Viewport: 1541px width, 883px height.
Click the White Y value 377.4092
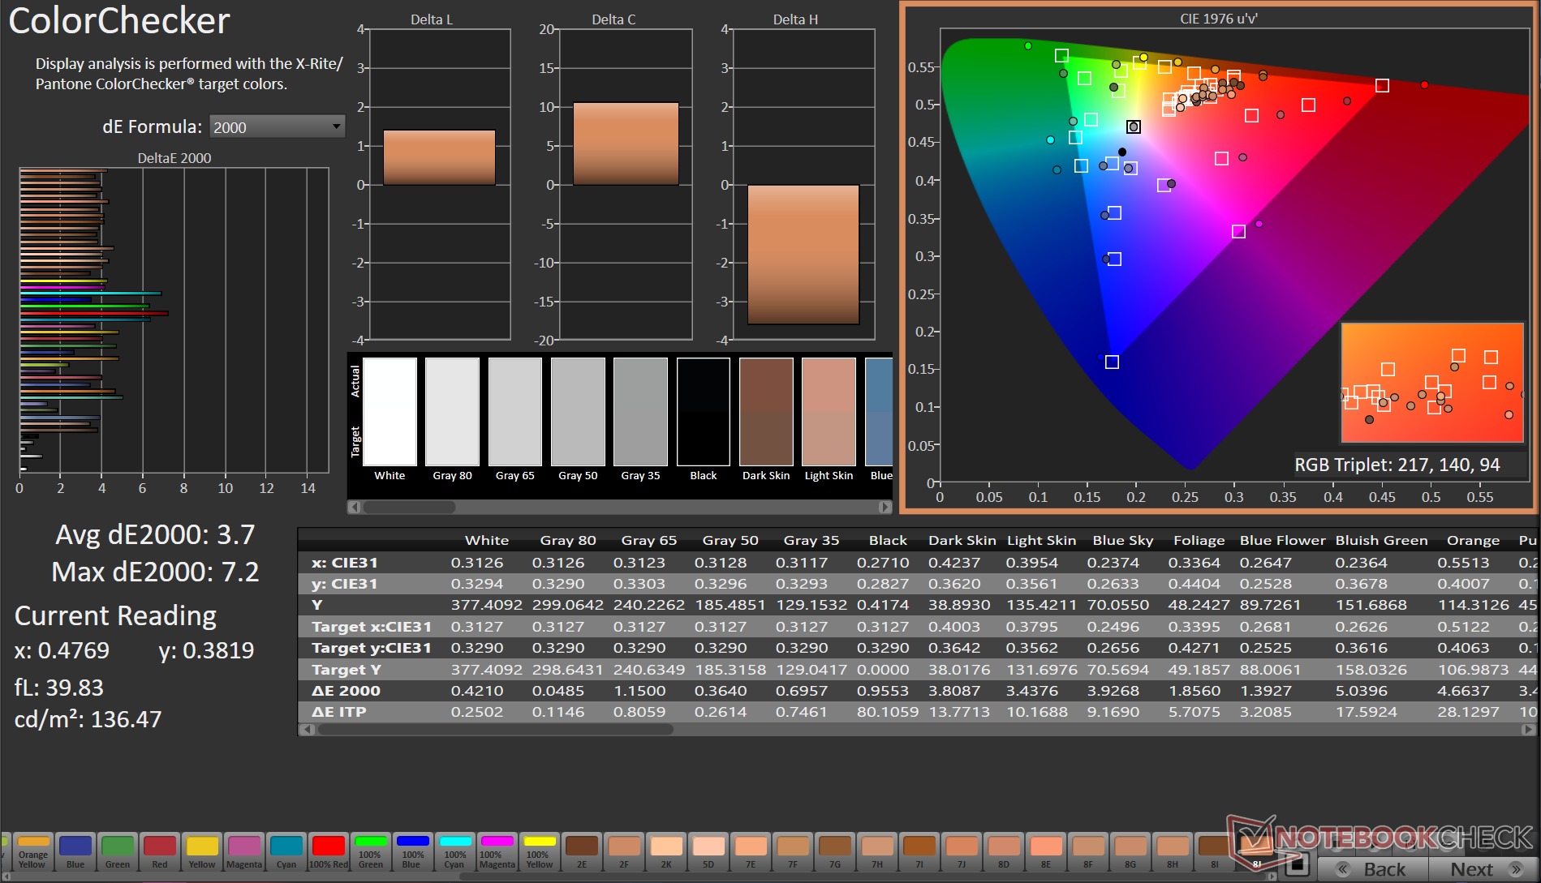(x=486, y=605)
